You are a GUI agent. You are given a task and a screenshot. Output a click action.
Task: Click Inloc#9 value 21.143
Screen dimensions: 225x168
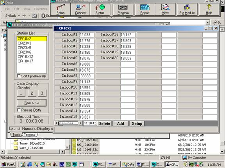tap(87, 82)
